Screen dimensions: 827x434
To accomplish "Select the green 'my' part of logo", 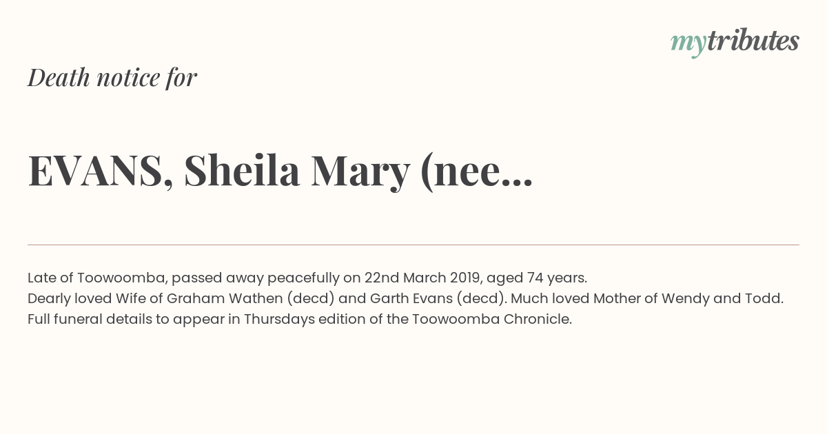I will point(688,45).
